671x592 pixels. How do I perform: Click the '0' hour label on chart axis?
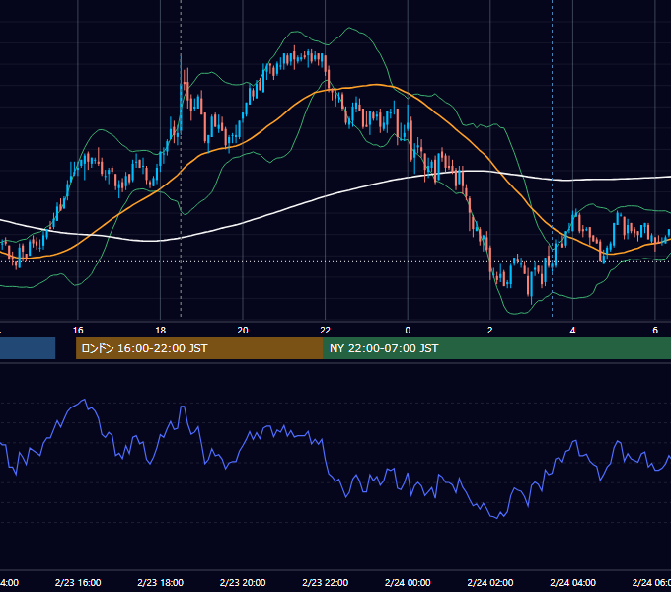tap(408, 331)
